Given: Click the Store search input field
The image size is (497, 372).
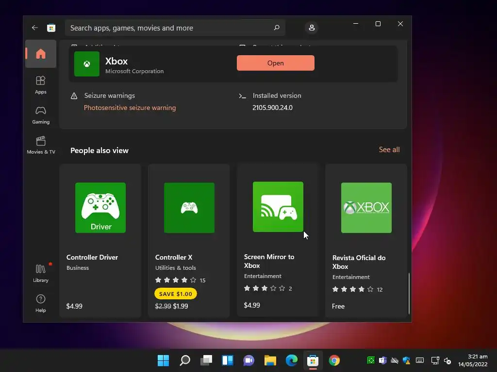Looking at the screenshot, I should [175, 28].
